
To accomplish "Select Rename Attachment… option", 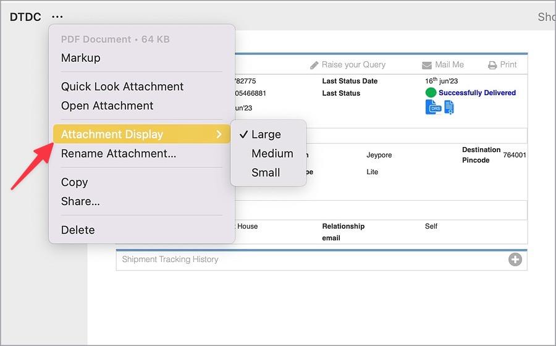I will click(x=119, y=153).
